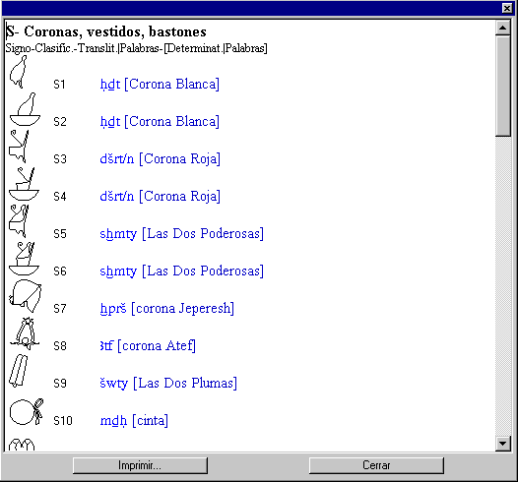The image size is (518, 482).
Task: Click the scrollbar down arrow
Action: [x=503, y=444]
